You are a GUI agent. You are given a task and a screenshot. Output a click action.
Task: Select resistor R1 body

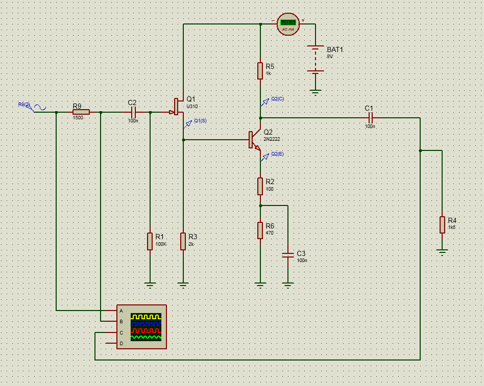click(x=150, y=241)
